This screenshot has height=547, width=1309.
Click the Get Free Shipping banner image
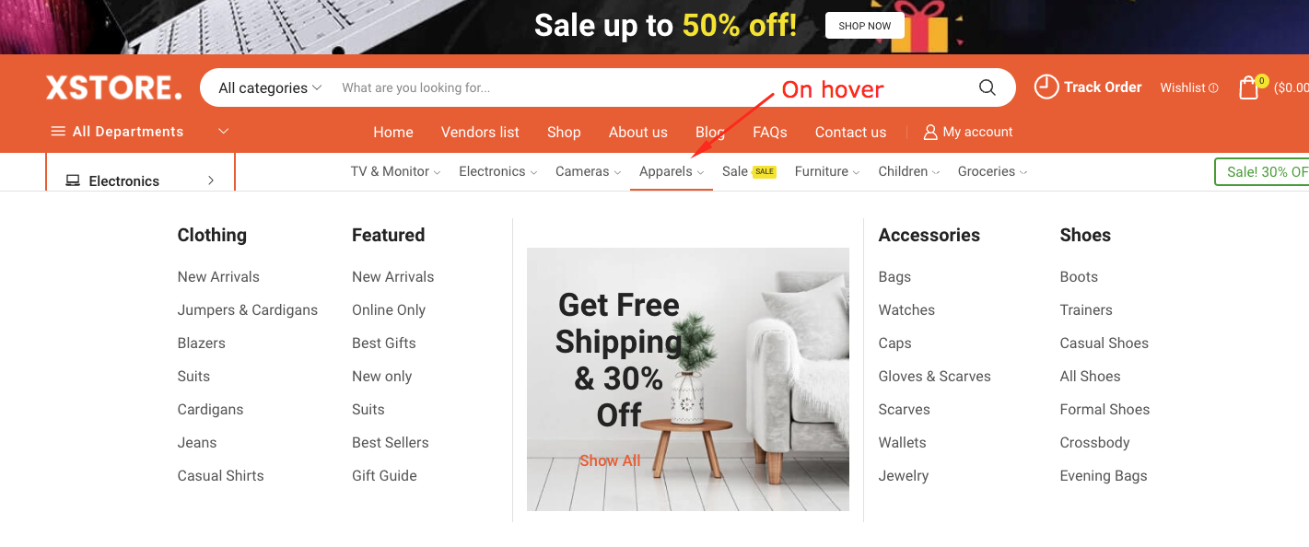(688, 379)
